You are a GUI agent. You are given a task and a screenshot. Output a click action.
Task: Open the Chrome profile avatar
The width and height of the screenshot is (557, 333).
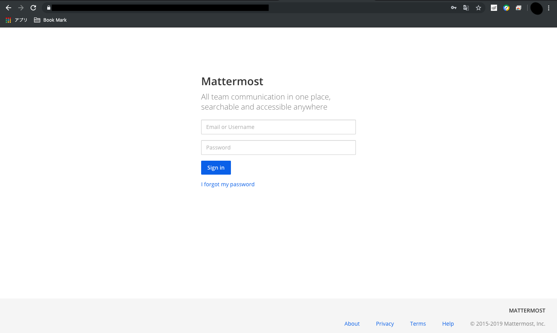tap(536, 8)
